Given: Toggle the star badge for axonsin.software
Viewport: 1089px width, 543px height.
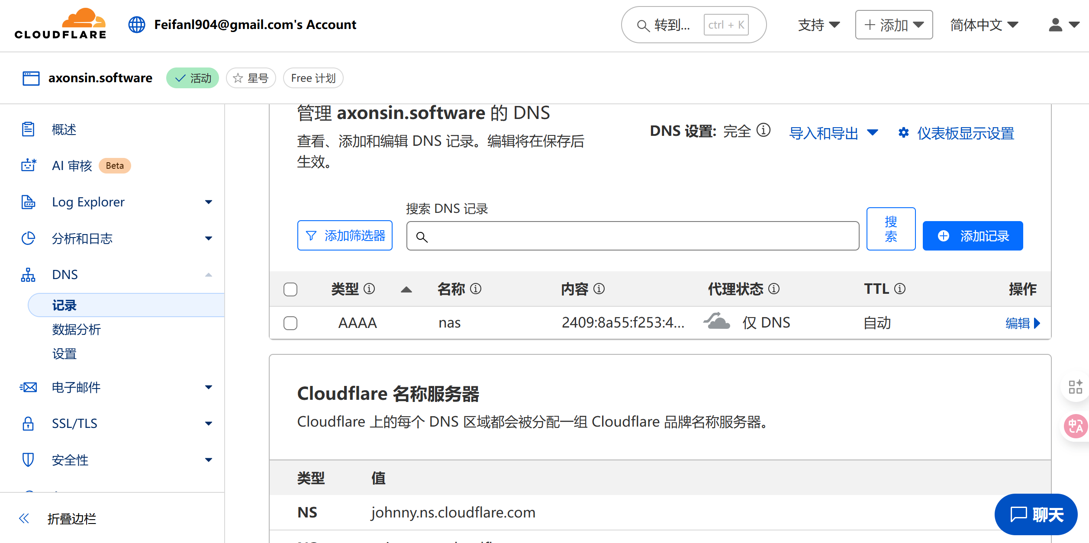Looking at the screenshot, I should [251, 78].
